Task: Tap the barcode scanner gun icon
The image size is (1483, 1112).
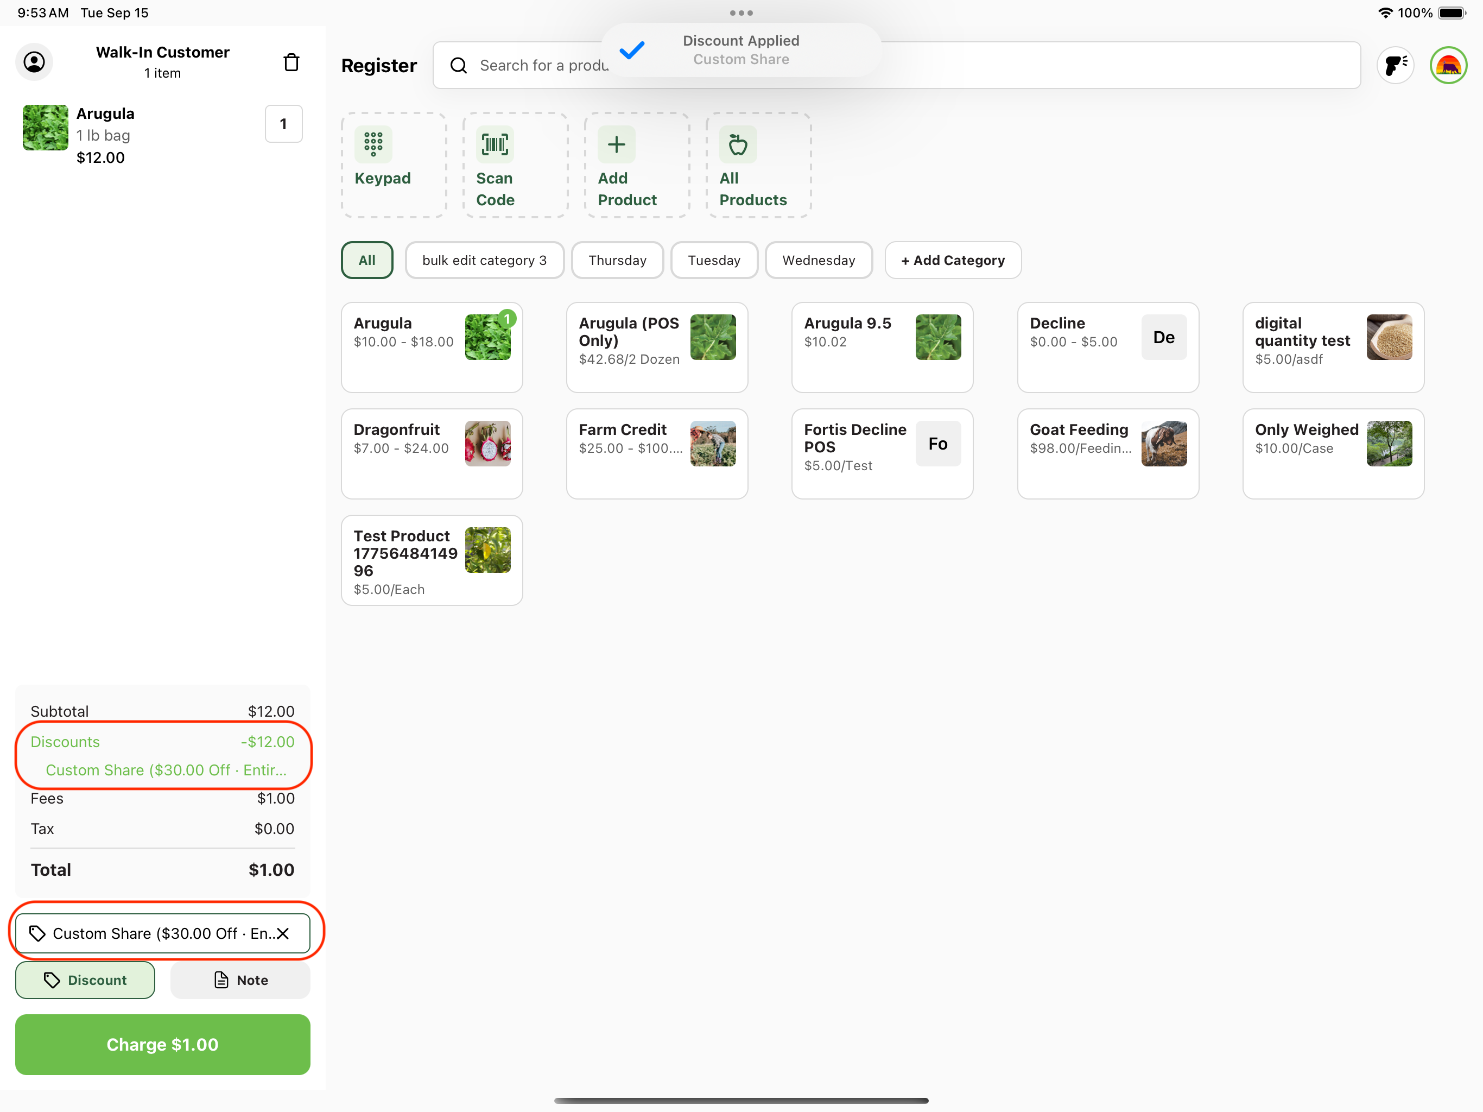Action: tap(1395, 65)
